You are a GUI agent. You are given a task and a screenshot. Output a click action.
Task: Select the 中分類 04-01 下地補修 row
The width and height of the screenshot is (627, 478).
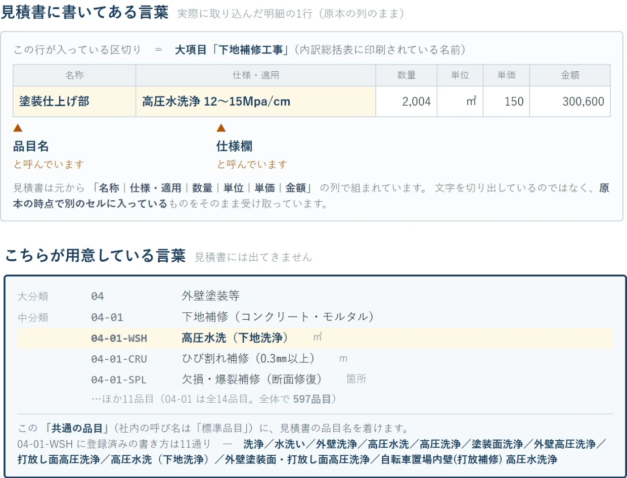(x=315, y=317)
